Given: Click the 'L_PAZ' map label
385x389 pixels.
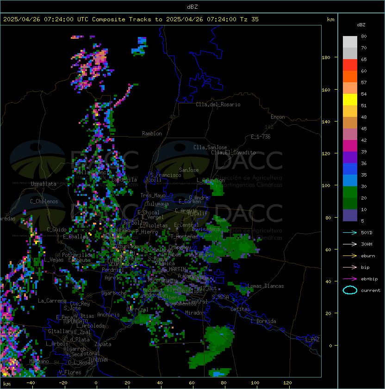Looking at the screenshot, I should [312, 340].
